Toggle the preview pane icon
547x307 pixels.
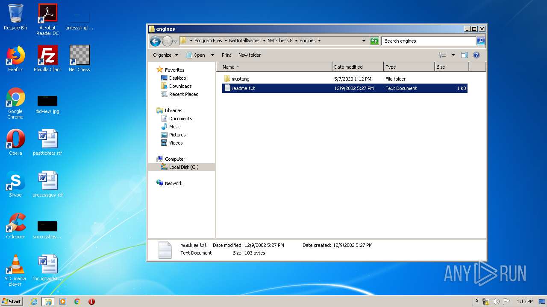[x=465, y=55]
